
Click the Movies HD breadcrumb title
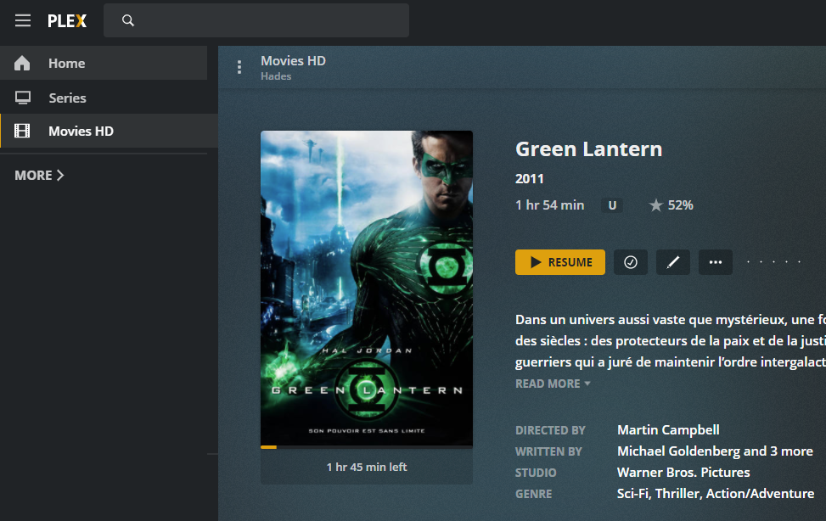pos(294,60)
